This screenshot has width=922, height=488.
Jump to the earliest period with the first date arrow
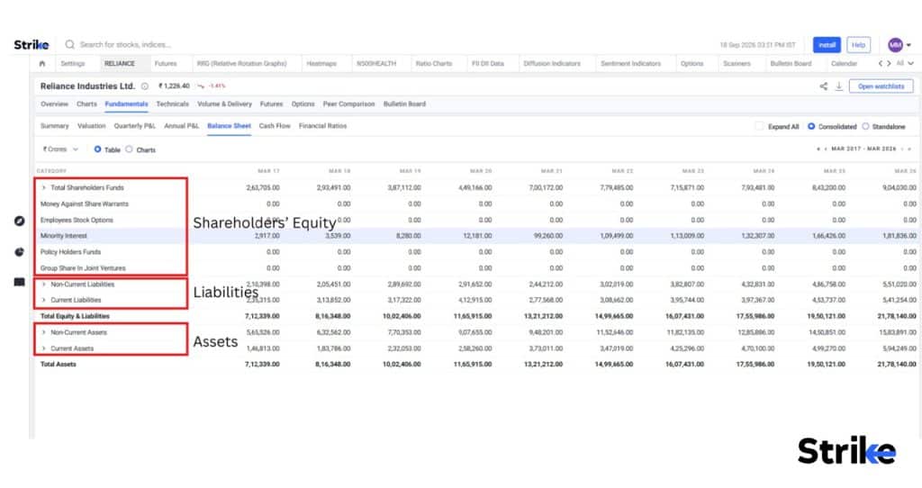coord(818,149)
